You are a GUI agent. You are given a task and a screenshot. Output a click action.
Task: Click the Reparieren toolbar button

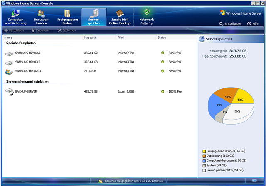tap(41, 30)
